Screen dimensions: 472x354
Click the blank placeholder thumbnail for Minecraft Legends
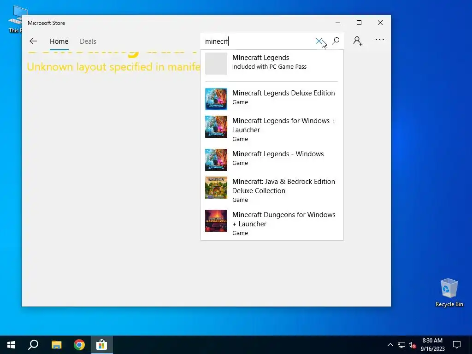pyautogui.click(x=216, y=64)
